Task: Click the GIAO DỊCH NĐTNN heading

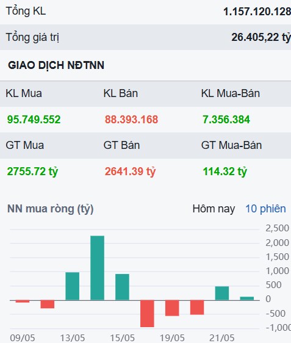Action: (56, 65)
